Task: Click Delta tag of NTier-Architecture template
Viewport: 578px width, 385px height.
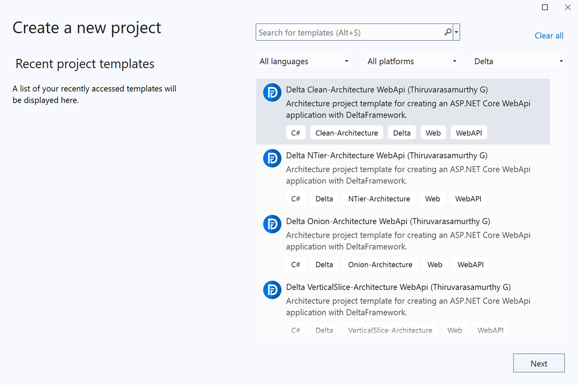Action: [324, 199]
